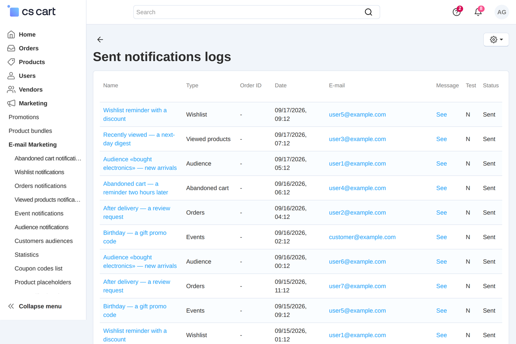516x344 pixels.
Task: Open Audience new arrivals for user1@example.com
Action: (140, 163)
